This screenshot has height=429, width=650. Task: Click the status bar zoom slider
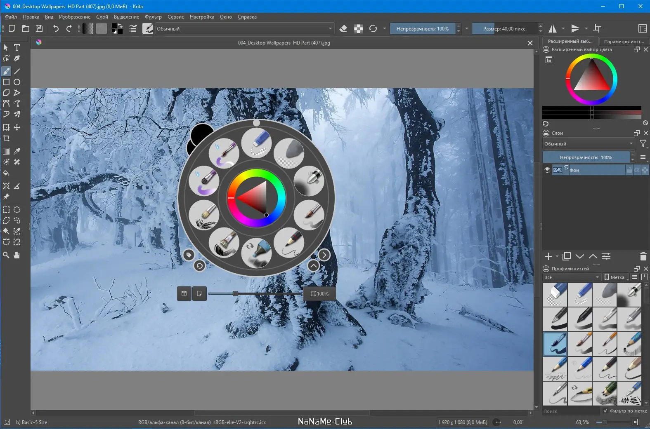(x=614, y=422)
